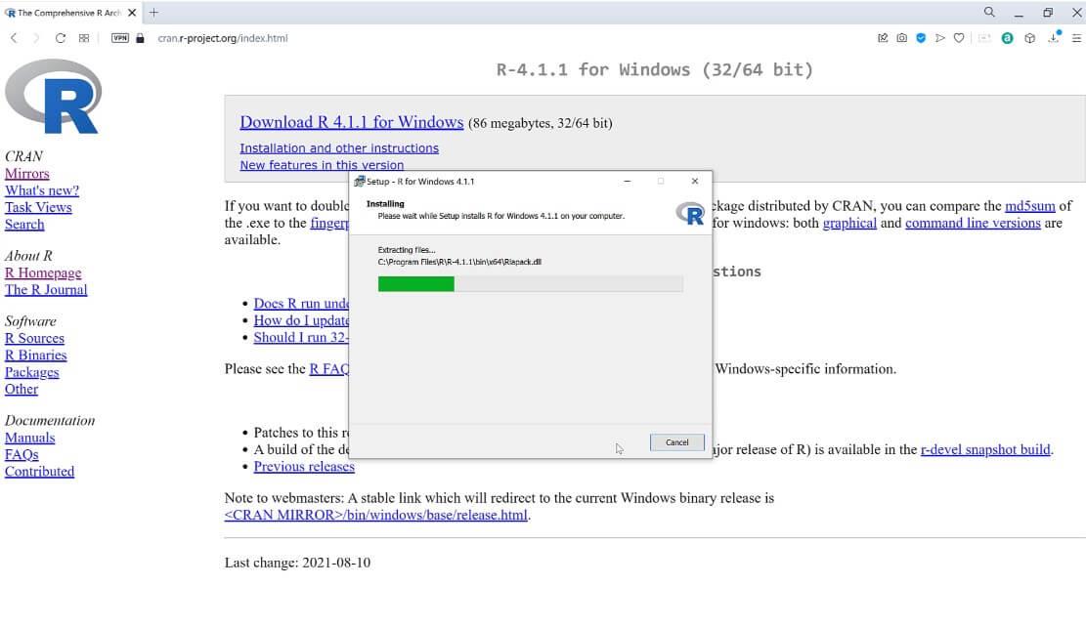This screenshot has height=628, width=1086.
Task: Click the Rlapack.dll extraction path text
Action: pyautogui.click(x=459, y=262)
